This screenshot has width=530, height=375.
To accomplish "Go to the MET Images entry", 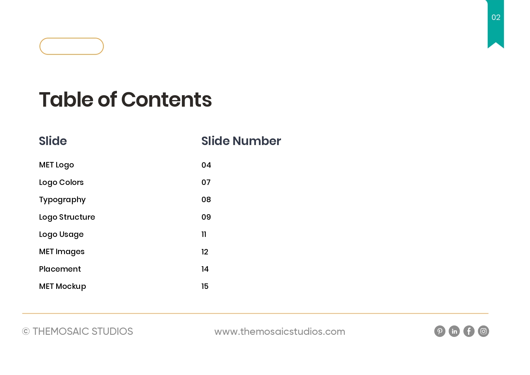I will 62,252.
